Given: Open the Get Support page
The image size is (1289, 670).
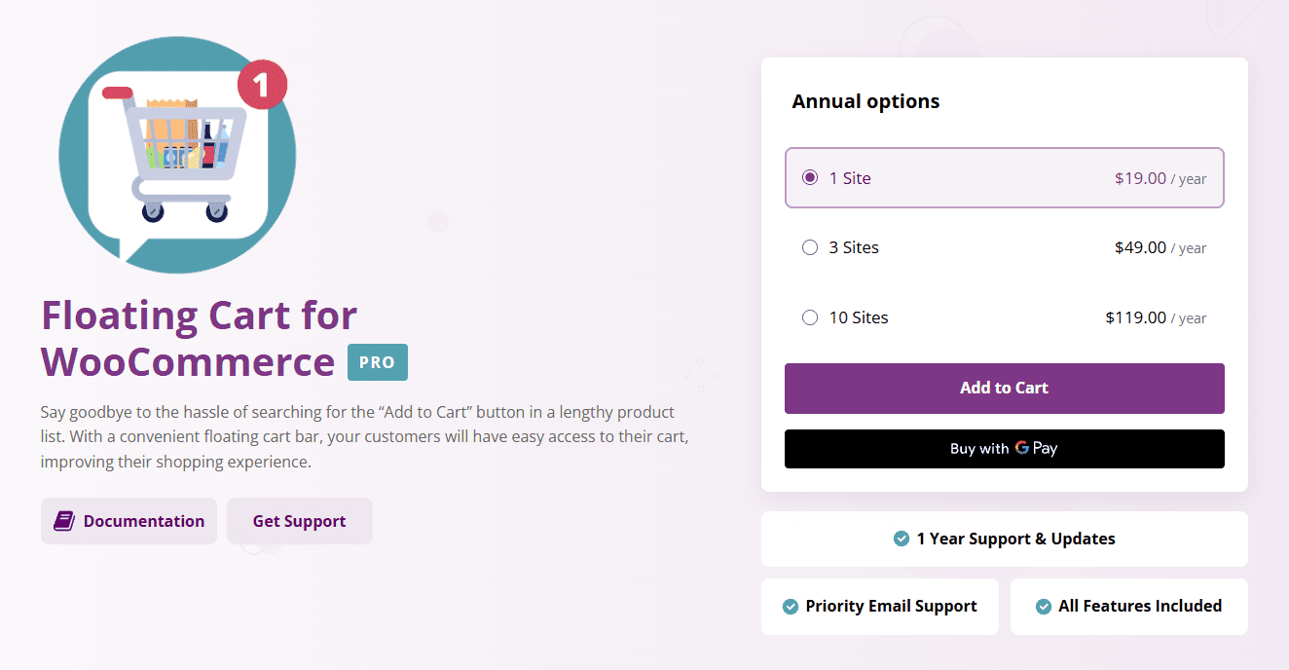Looking at the screenshot, I should tap(299, 520).
